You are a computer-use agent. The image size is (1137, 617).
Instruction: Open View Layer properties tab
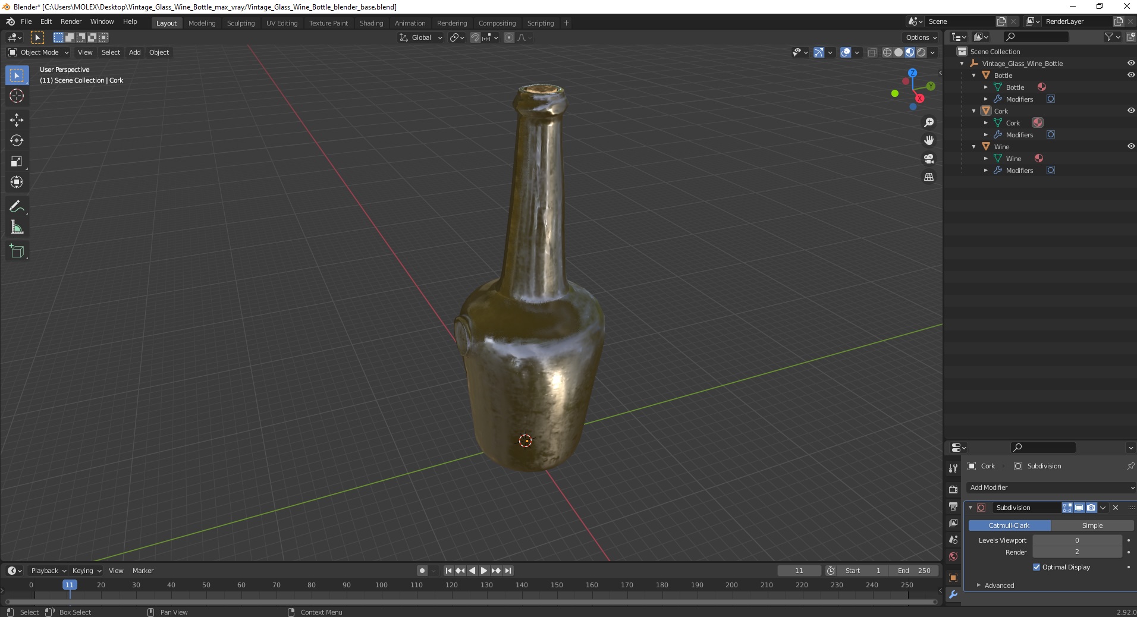click(x=953, y=523)
